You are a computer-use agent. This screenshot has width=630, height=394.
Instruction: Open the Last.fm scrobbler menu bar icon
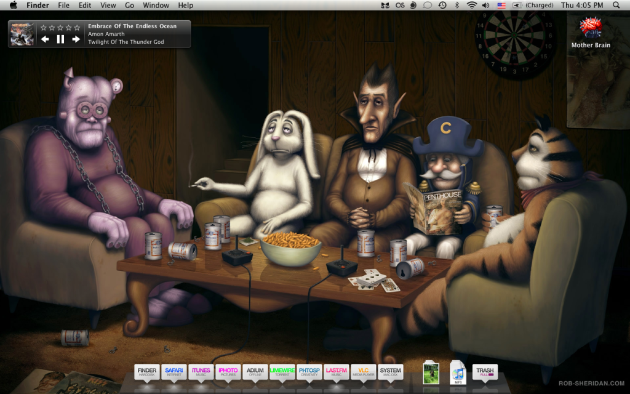(400, 5)
